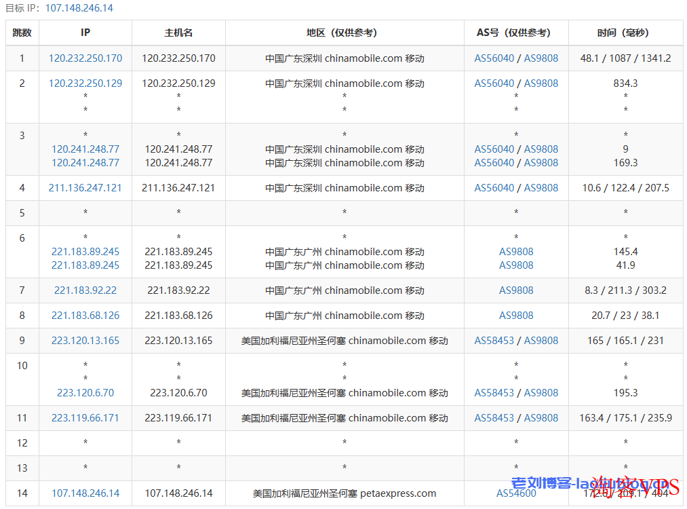This screenshot has height=509, width=687.
Task: Click AS9808 link in hop 8 row
Action: tap(516, 315)
